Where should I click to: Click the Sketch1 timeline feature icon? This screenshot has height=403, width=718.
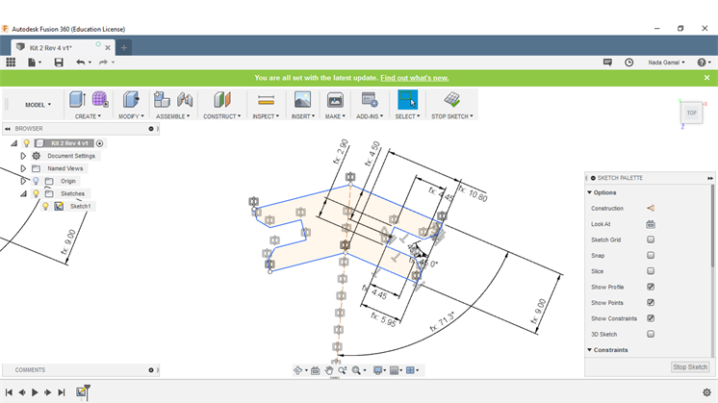coord(82,391)
